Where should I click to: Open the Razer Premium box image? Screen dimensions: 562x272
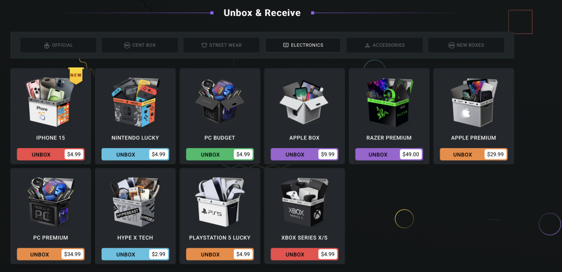coord(389,101)
